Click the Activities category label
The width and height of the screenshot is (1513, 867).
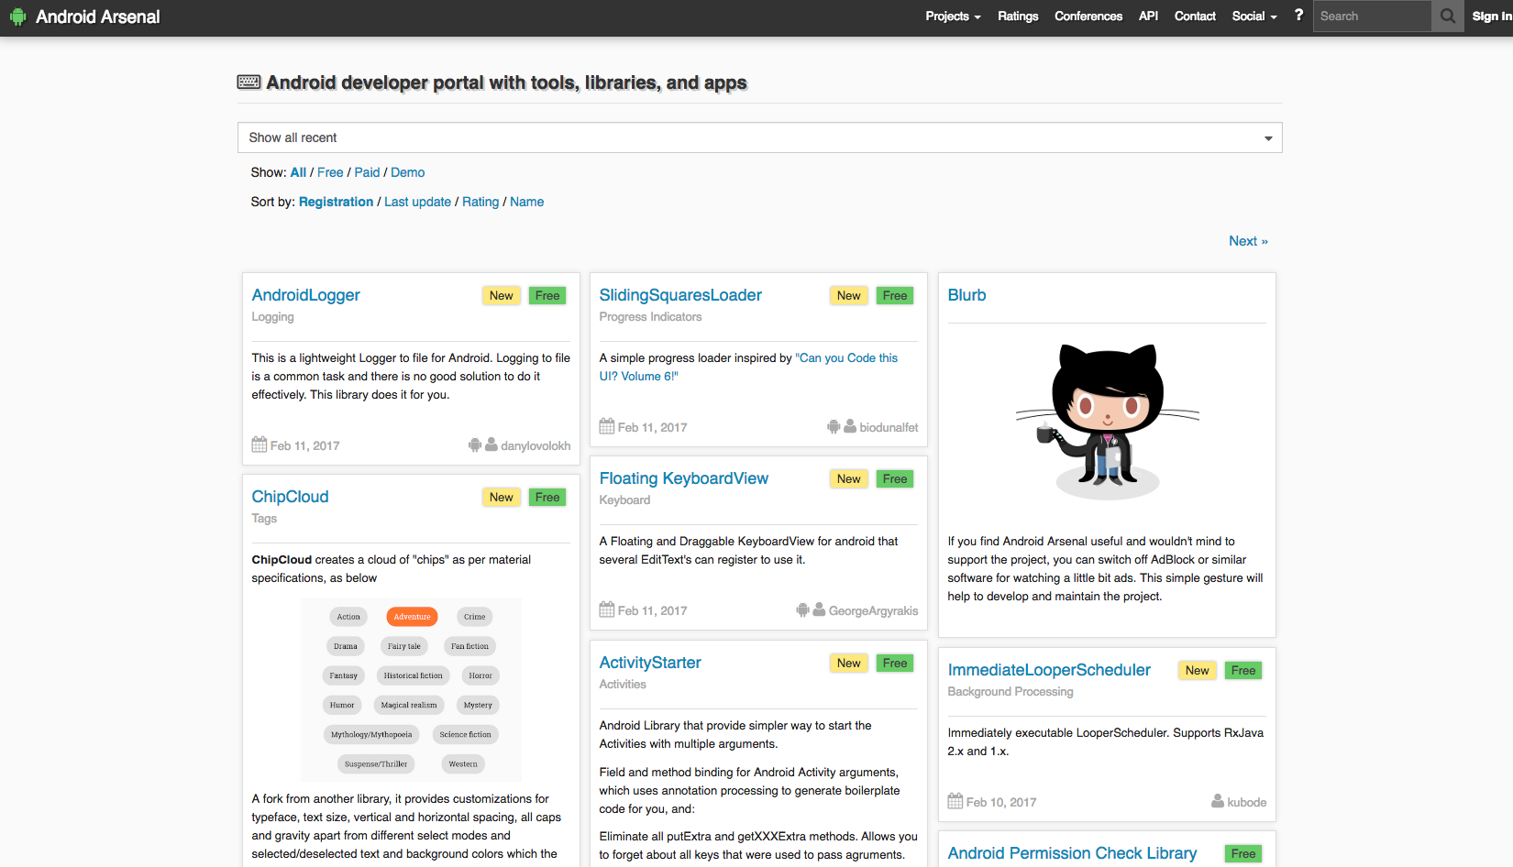[623, 685]
